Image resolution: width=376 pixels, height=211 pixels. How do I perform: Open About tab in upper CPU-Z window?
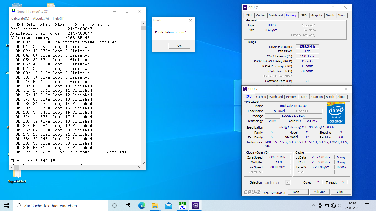(x=342, y=15)
